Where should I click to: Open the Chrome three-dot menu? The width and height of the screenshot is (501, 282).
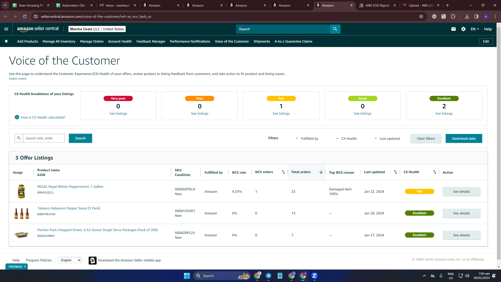coord(495,16)
